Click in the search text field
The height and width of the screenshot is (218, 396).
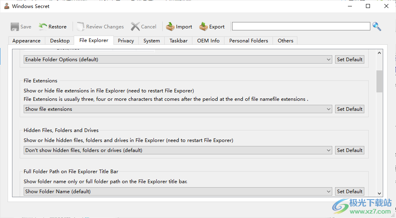point(301,26)
